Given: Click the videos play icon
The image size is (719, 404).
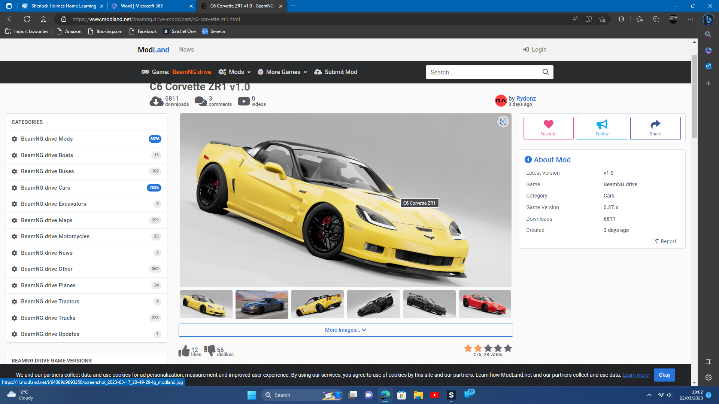Looking at the screenshot, I should [244, 101].
